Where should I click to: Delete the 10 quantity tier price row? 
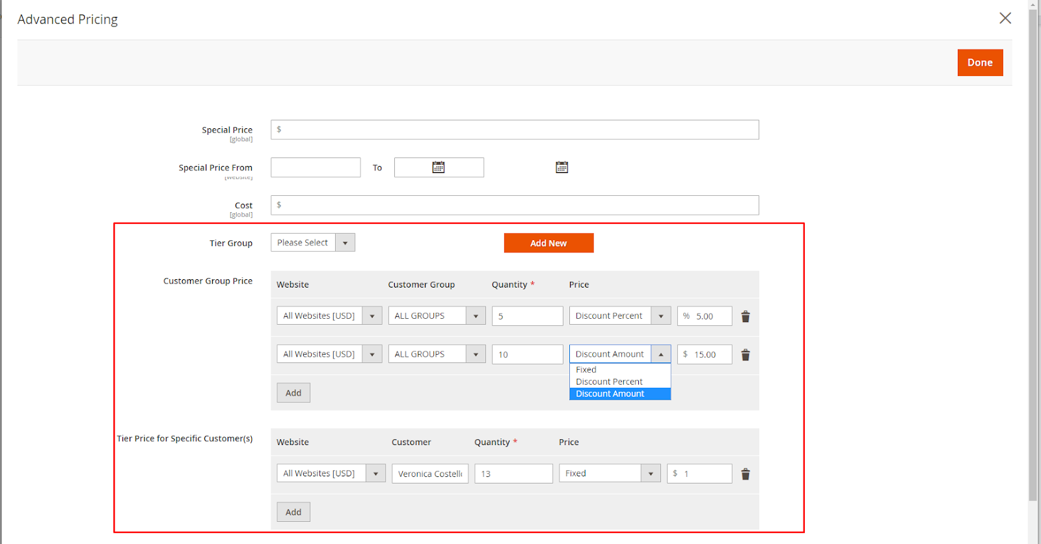(x=746, y=355)
